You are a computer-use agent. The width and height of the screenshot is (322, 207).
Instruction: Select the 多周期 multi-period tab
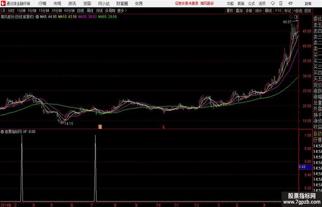110,11
